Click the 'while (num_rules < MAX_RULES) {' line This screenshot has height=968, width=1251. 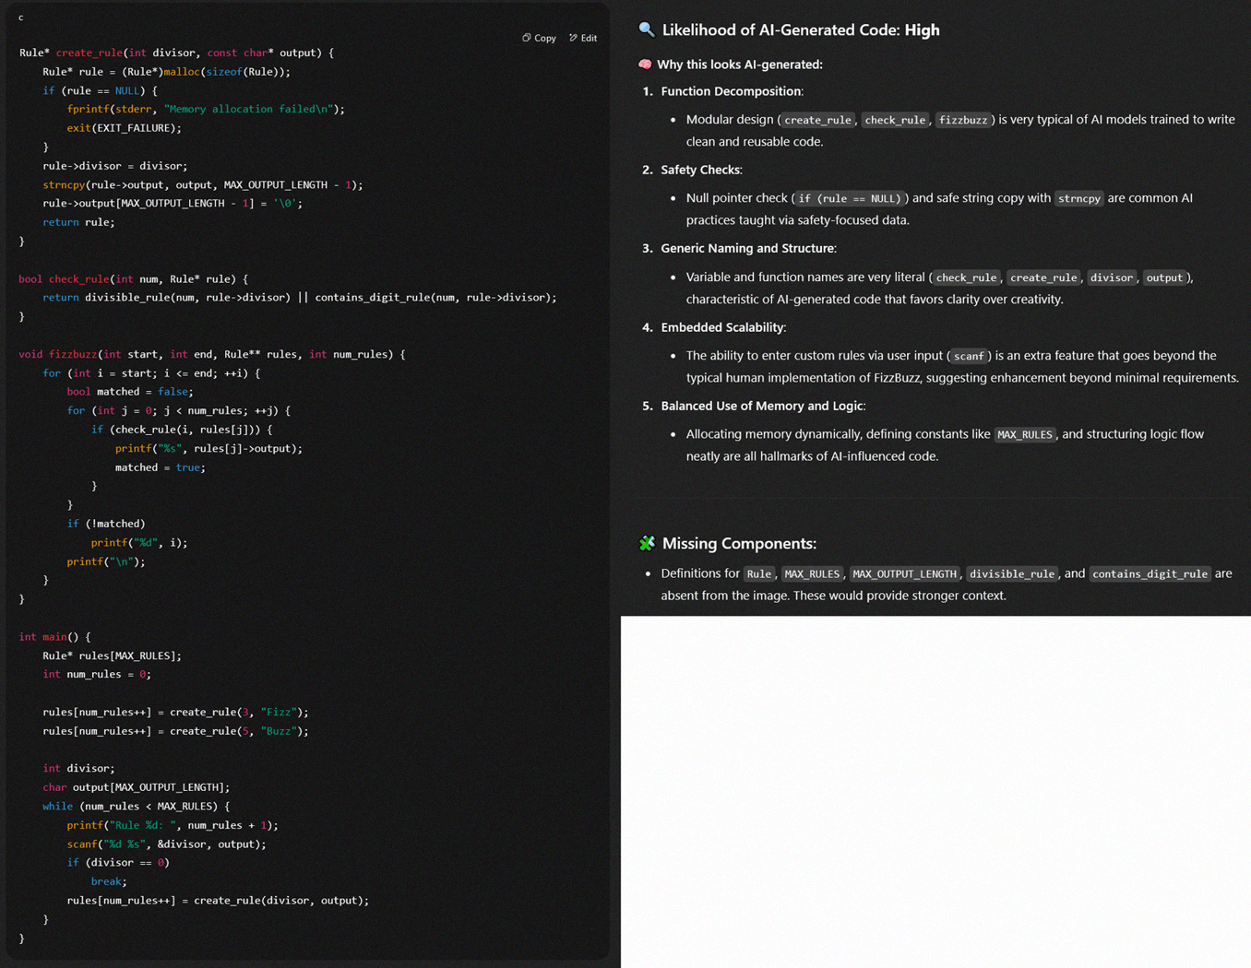[136, 807]
